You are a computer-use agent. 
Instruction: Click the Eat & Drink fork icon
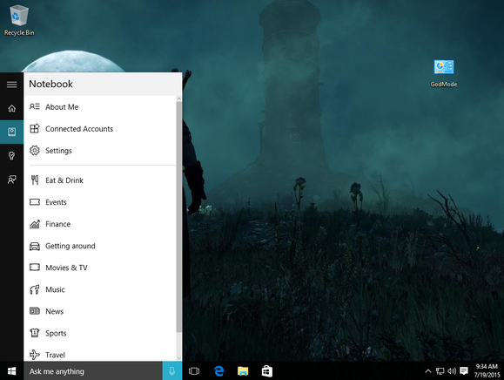(35, 180)
